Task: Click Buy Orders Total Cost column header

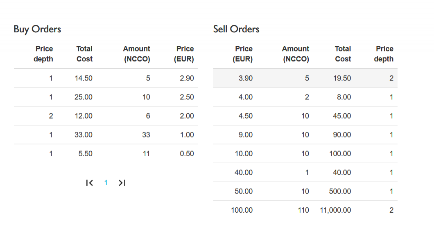Action: (x=84, y=54)
